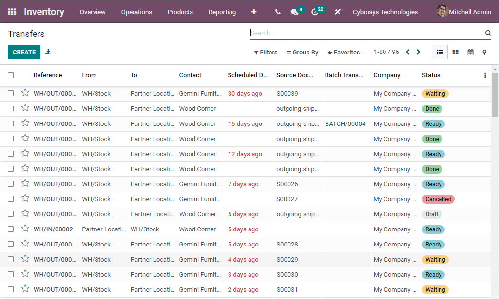This screenshot has height=299, width=499.
Task: Open record BATCH/00004
Action: coord(345,123)
